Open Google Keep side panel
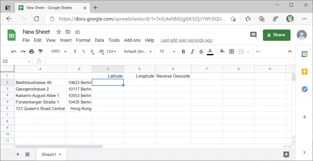This screenshot has height=161, width=313. 304,71
